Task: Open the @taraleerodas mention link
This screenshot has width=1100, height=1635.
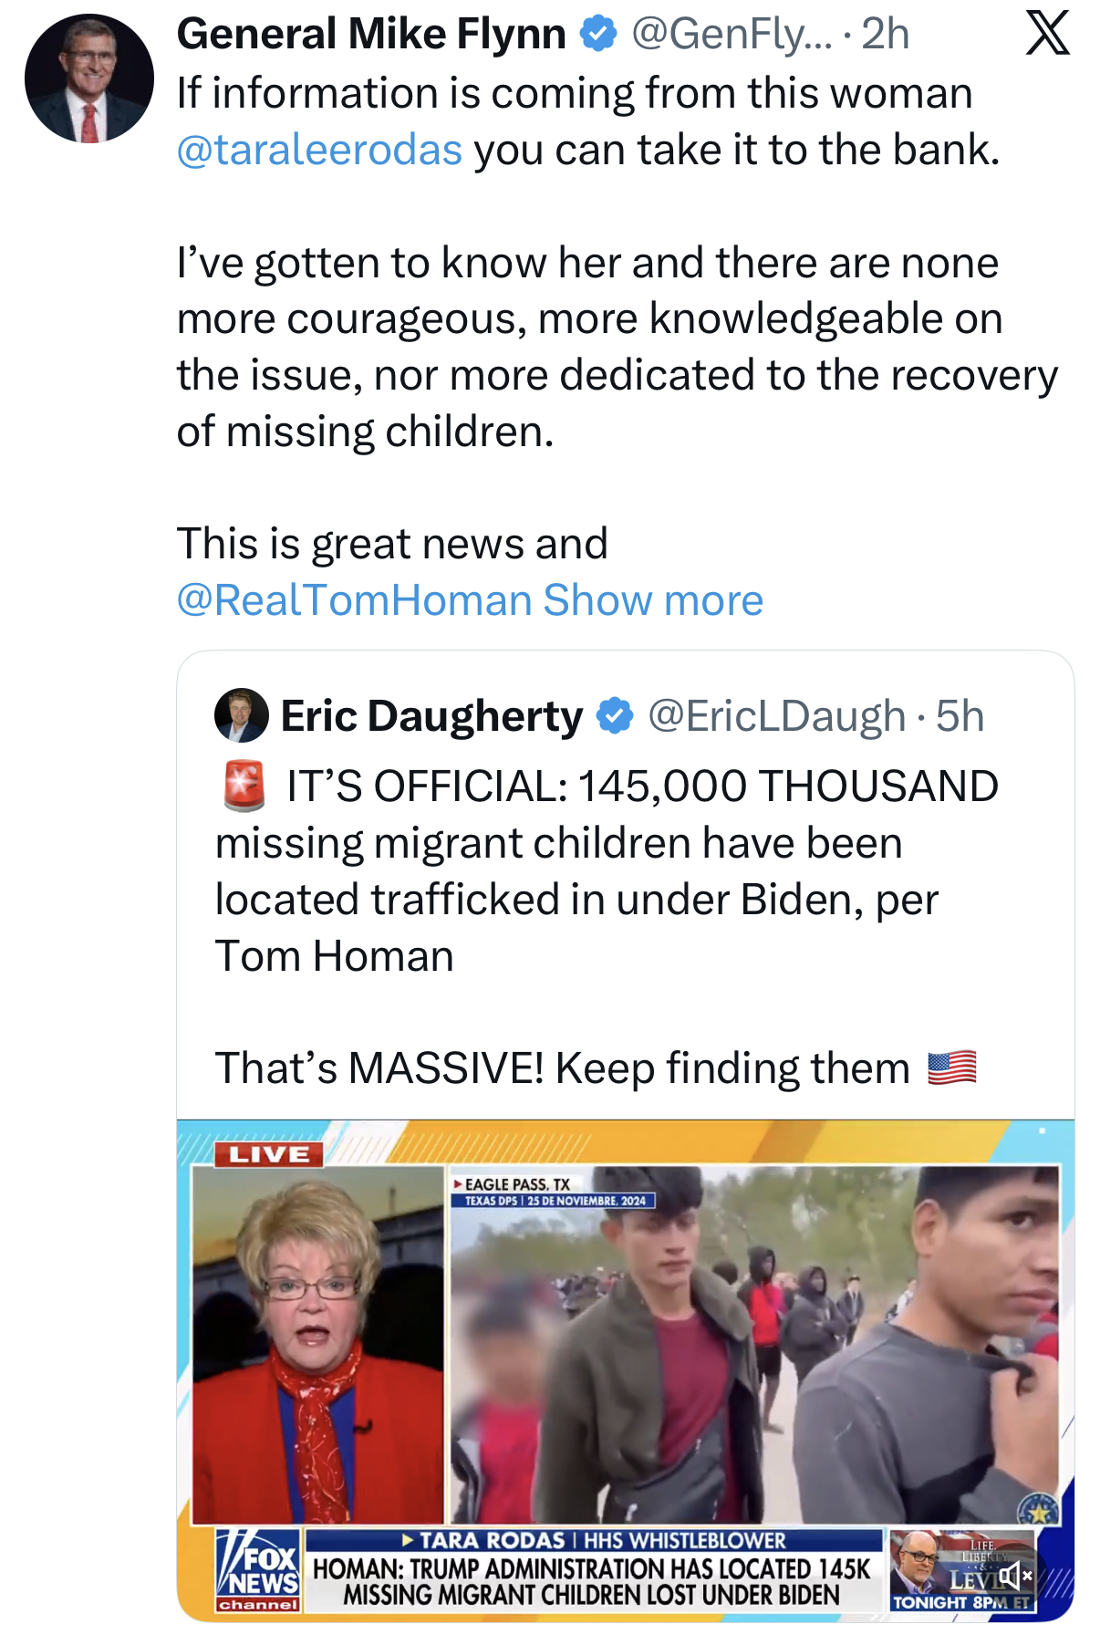Action: pos(319,150)
